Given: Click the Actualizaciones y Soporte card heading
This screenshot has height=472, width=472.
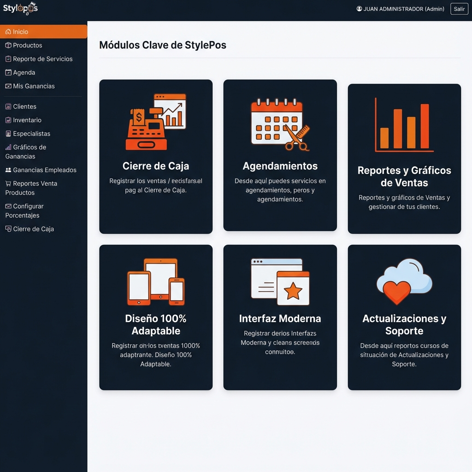Looking at the screenshot, I should [404, 324].
